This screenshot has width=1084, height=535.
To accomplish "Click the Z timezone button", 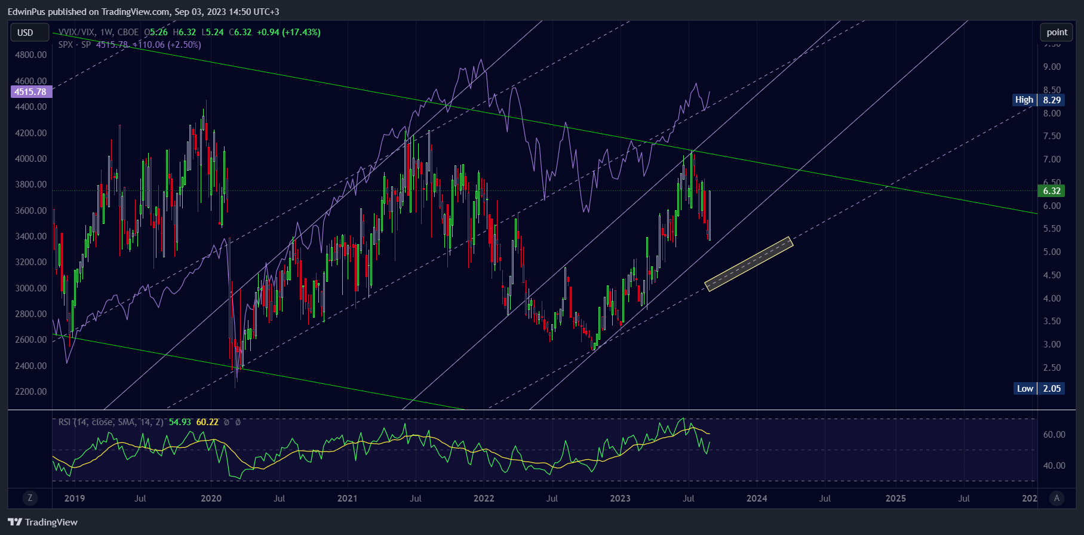I will [x=30, y=498].
